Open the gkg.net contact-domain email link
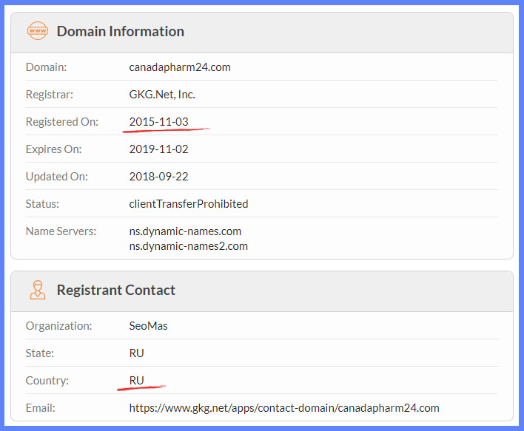This screenshot has height=431, width=524. 284,407
